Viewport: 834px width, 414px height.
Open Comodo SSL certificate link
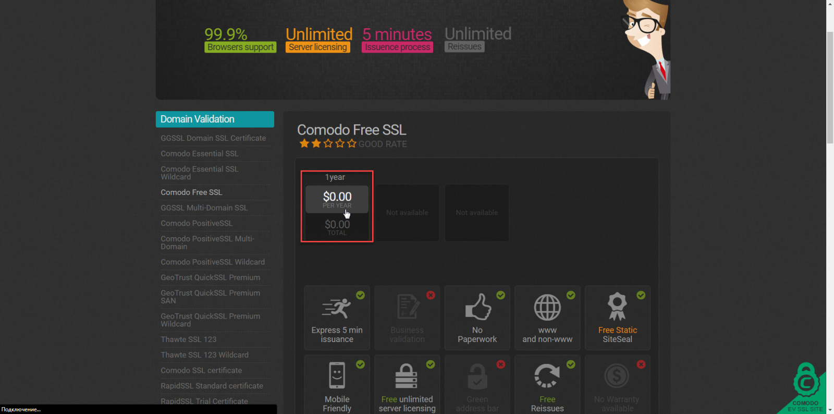201,371
